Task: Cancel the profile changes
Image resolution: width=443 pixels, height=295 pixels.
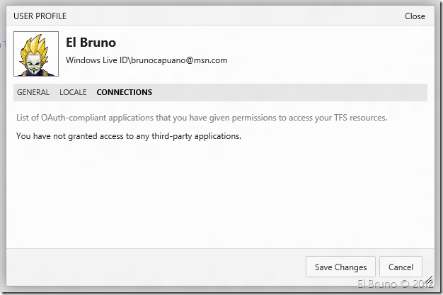Action: point(401,267)
